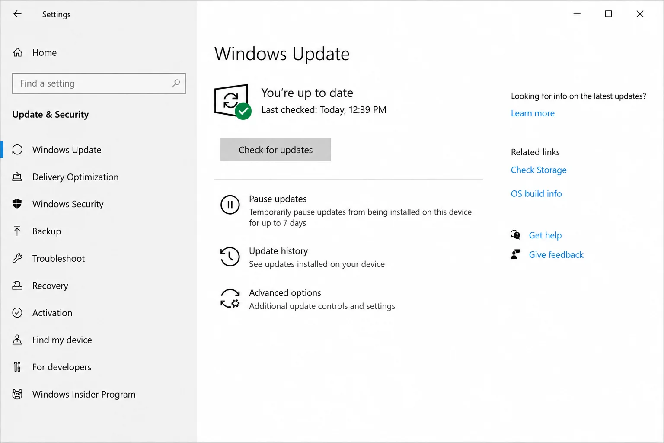Click the OS build info link
The width and height of the screenshot is (664, 443).
(x=536, y=194)
